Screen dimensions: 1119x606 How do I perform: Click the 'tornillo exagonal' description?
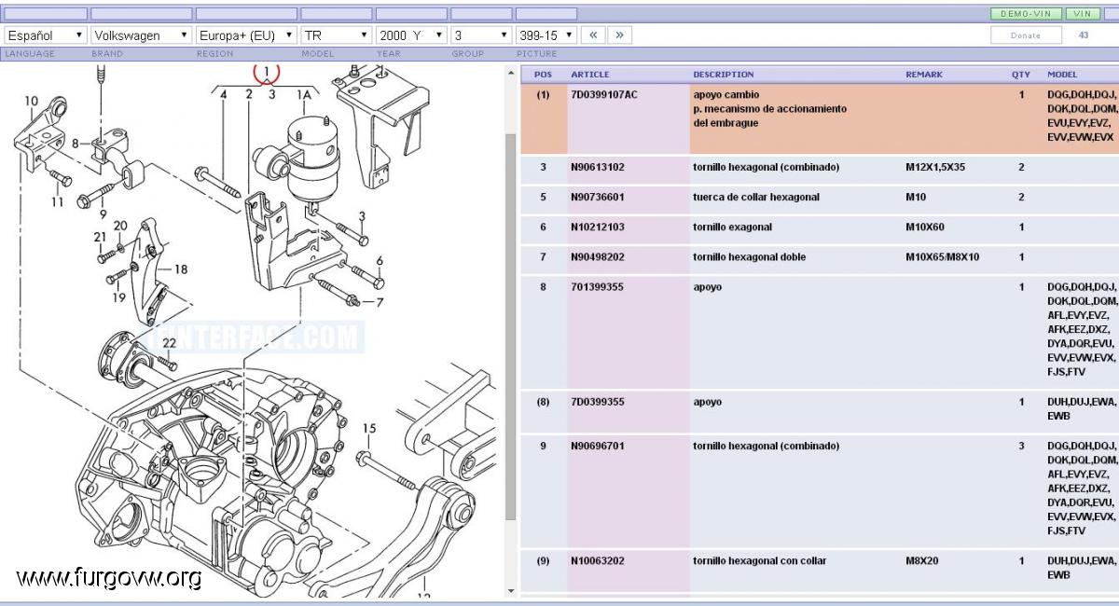(x=733, y=227)
